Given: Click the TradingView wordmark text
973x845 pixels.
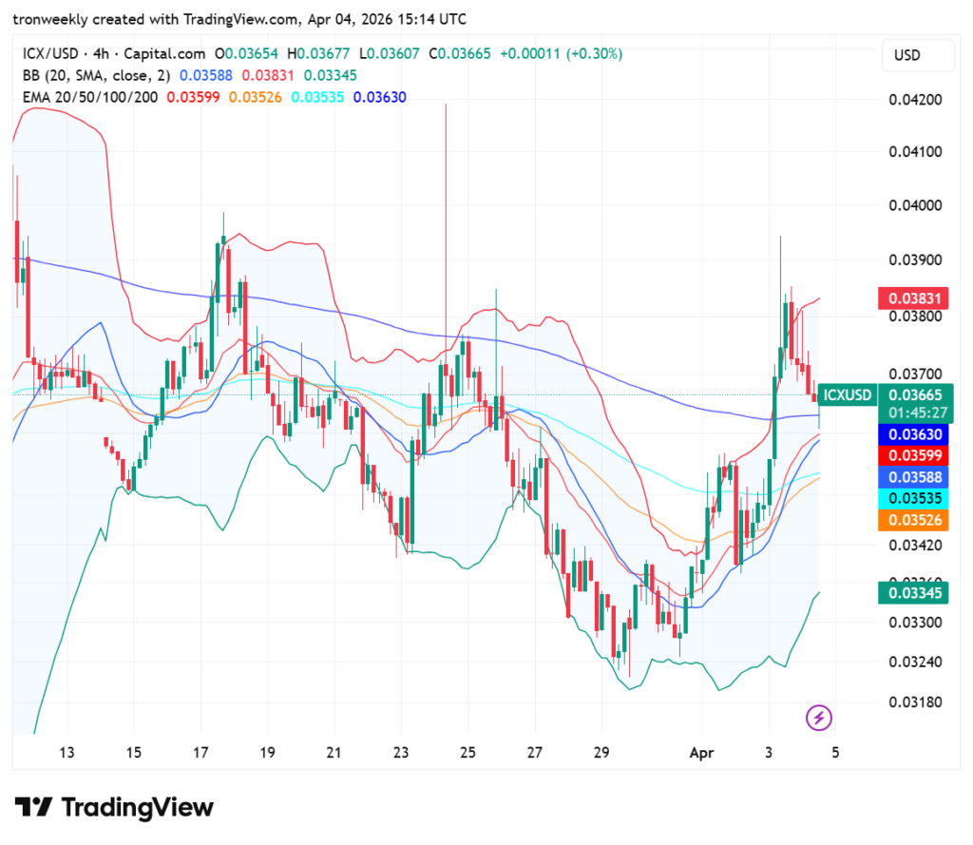Looking at the screenshot, I should (139, 808).
